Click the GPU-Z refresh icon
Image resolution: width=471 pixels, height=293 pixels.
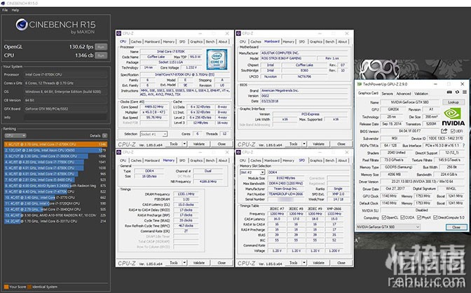[x=457, y=93]
